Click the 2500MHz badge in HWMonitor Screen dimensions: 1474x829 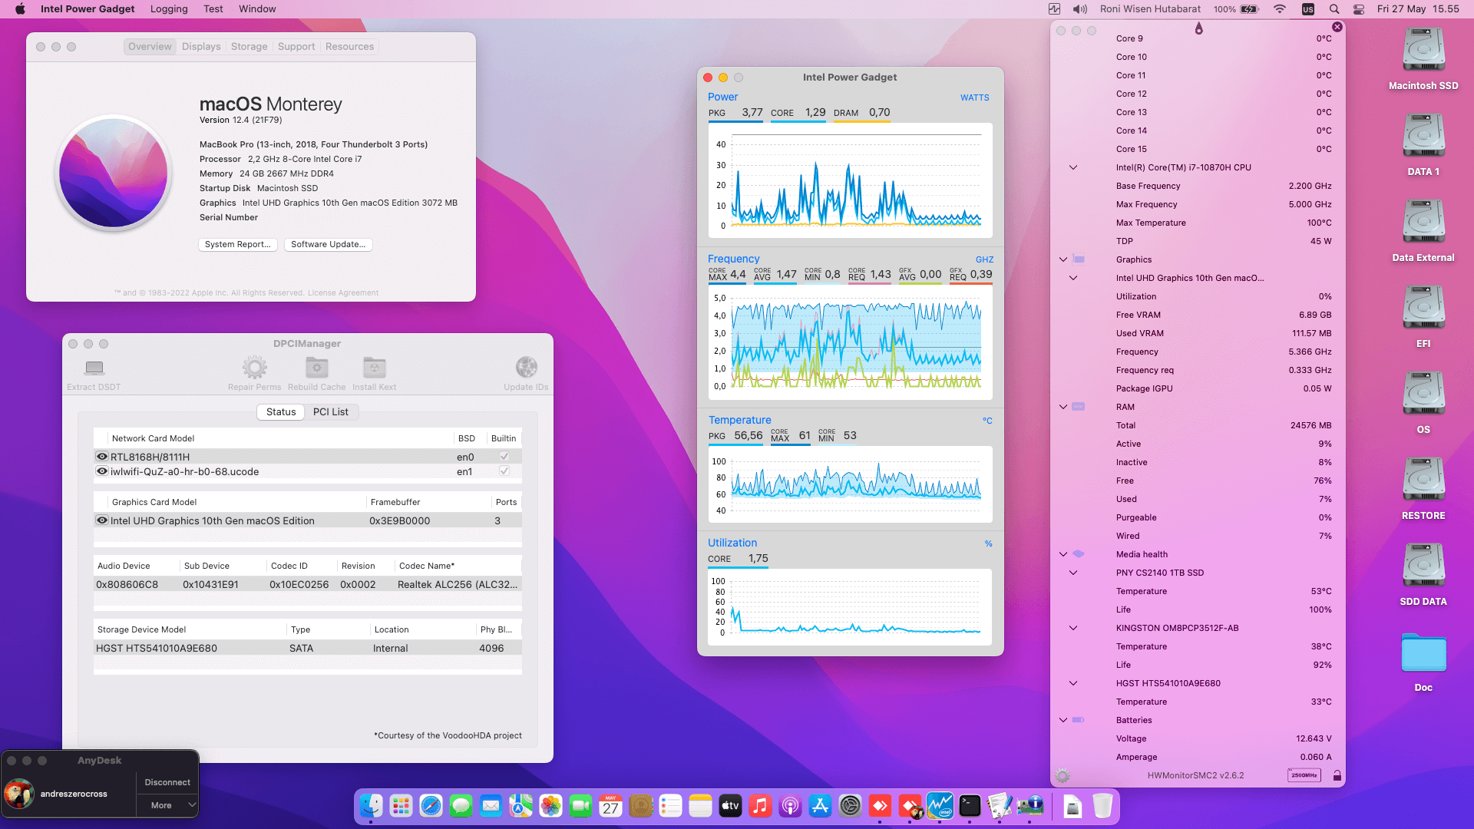click(x=1304, y=775)
